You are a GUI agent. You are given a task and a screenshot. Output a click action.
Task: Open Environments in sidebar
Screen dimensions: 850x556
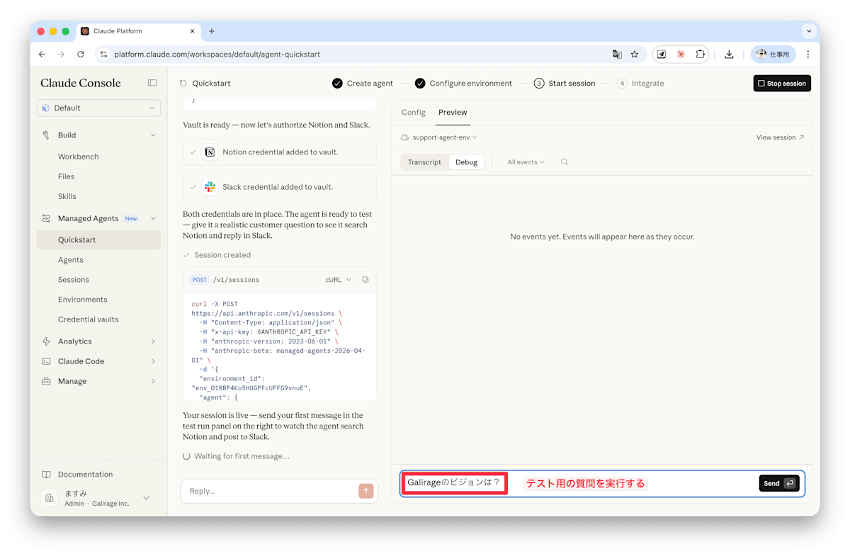(x=82, y=300)
